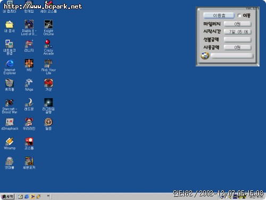
Task: Click the round globe icon in billing panel
Action: [x=205, y=55]
